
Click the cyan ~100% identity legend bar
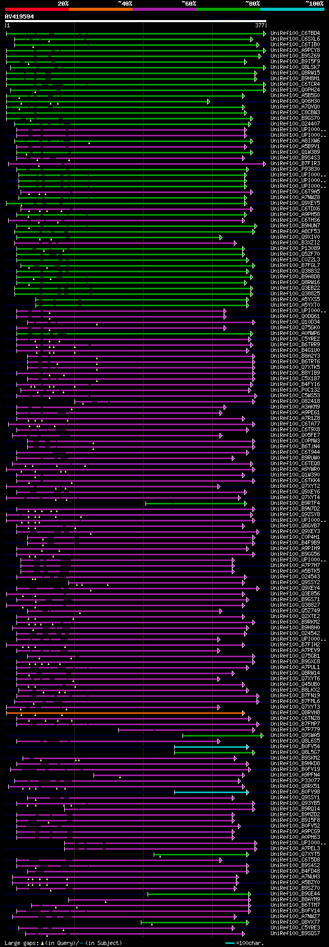click(292, 9)
